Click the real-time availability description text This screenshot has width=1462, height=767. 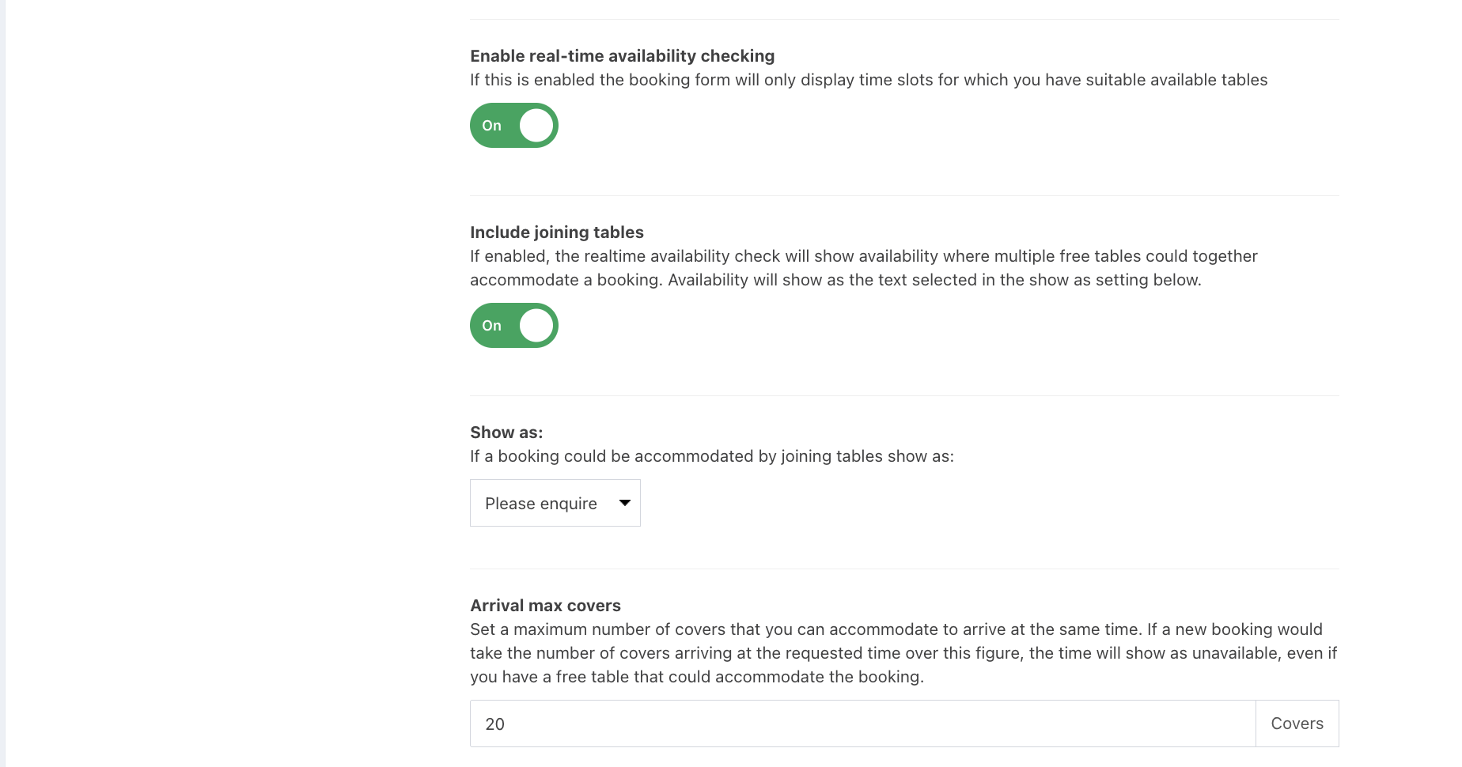click(868, 80)
